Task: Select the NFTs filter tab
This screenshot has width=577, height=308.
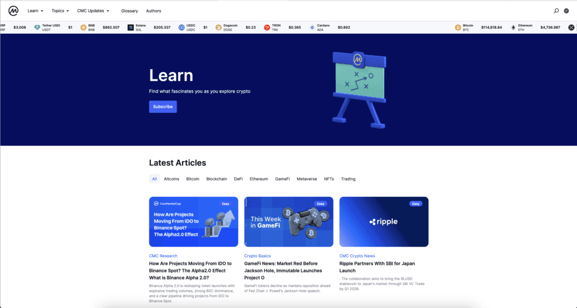Action: point(329,179)
